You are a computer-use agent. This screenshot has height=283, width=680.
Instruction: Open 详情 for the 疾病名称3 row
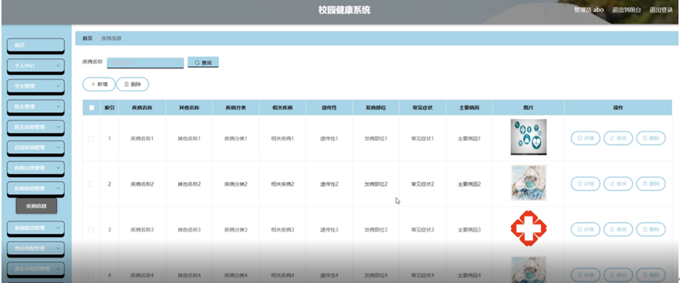[586, 230]
